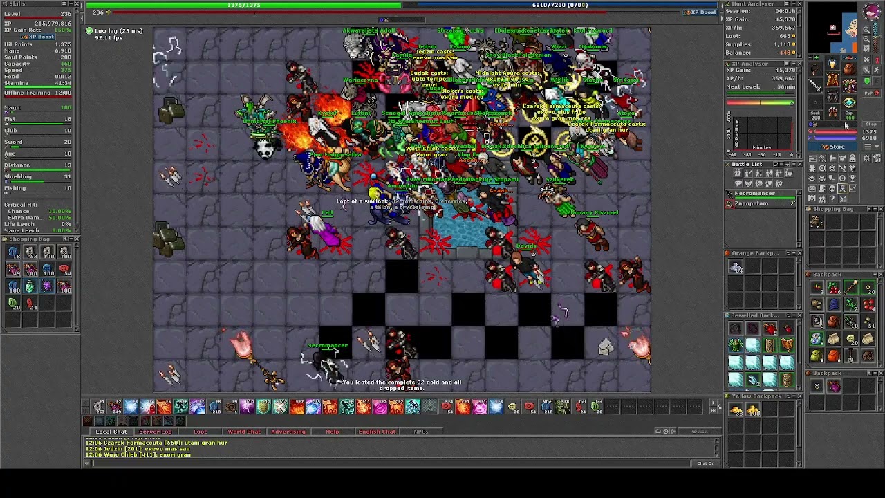Image resolution: width=885 pixels, height=498 pixels.
Task: Open the Loot chat tab
Action: click(x=200, y=432)
